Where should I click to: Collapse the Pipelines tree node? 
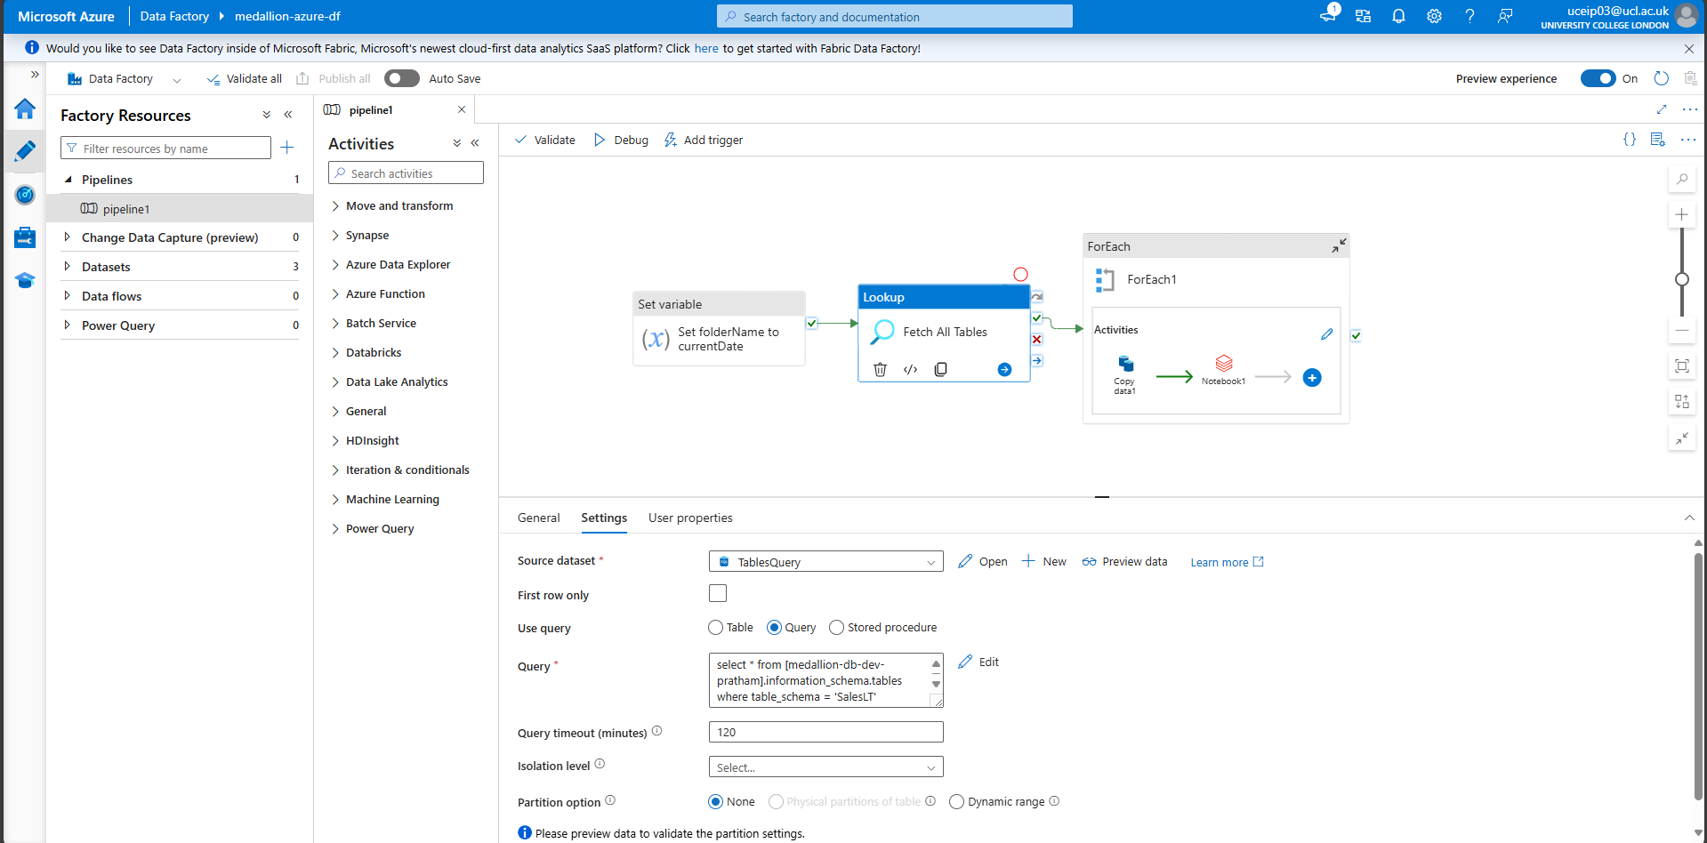pos(68,180)
